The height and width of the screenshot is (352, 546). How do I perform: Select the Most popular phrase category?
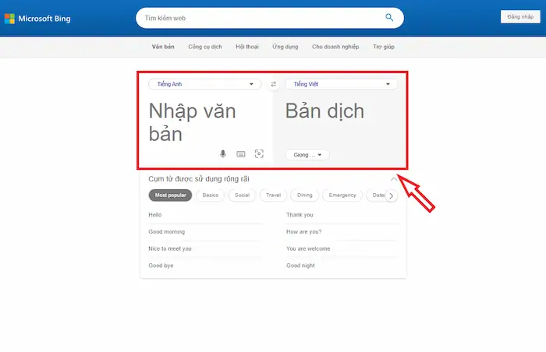point(170,195)
